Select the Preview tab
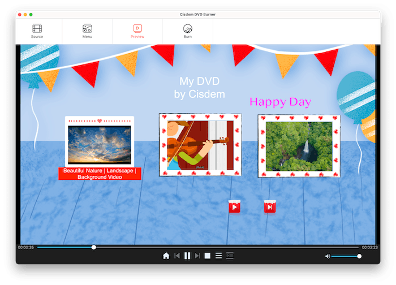 pos(137,31)
